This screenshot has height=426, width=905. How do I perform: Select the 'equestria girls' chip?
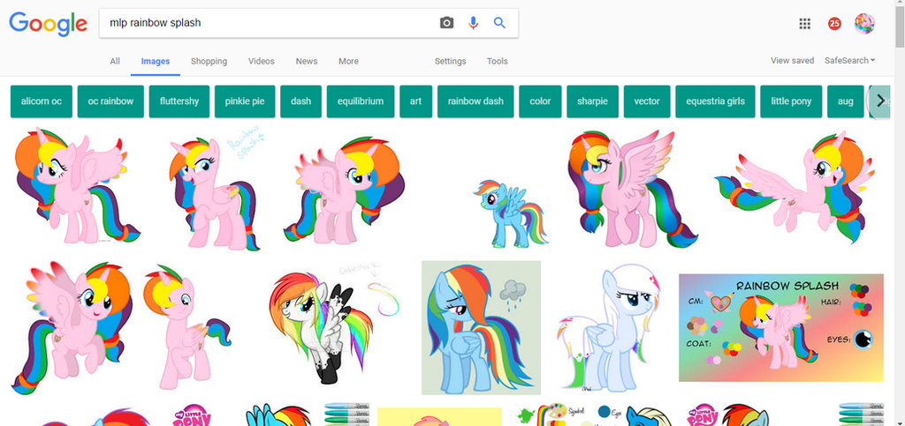[715, 101]
